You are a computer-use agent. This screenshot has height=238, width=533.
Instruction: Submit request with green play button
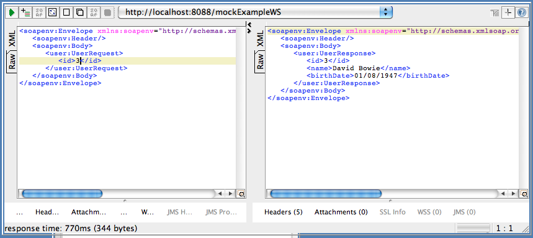[12, 12]
